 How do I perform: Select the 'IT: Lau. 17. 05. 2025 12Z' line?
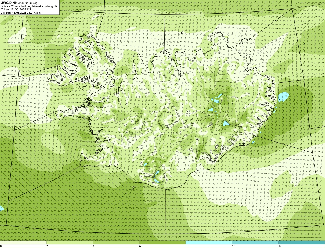(x=16, y=9)
